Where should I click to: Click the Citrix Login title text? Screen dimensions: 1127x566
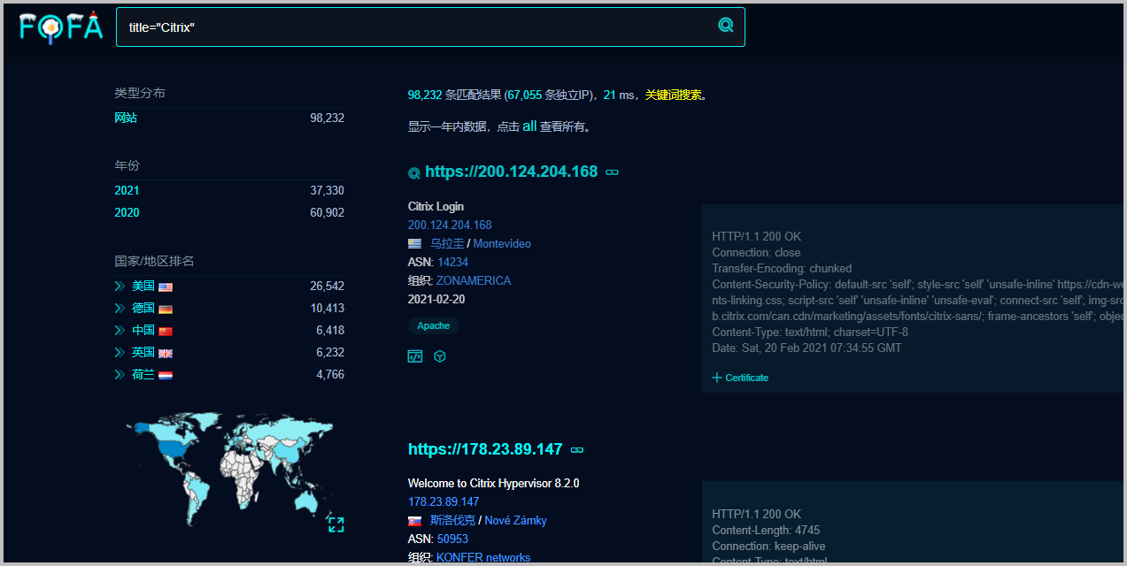[x=436, y=206]
